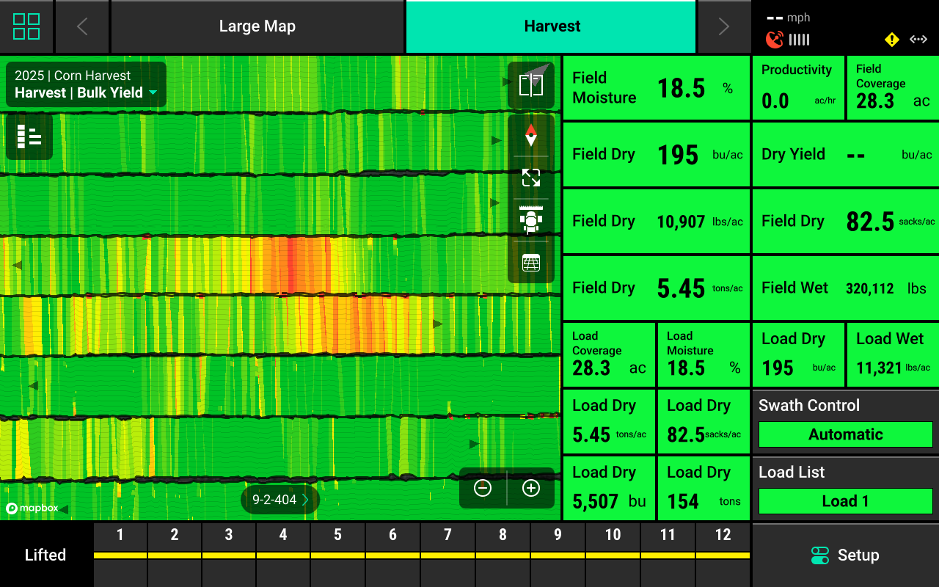Tap the red GPS satellite status icon
Screen dimensions: 939x587
[774, 40]
